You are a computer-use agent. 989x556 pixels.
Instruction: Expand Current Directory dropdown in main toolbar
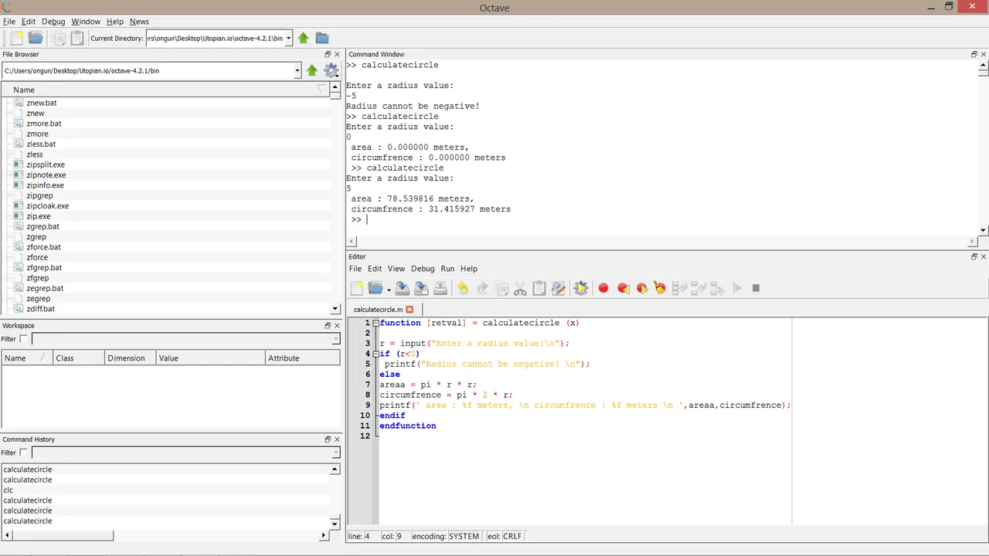tap(288, 38)
